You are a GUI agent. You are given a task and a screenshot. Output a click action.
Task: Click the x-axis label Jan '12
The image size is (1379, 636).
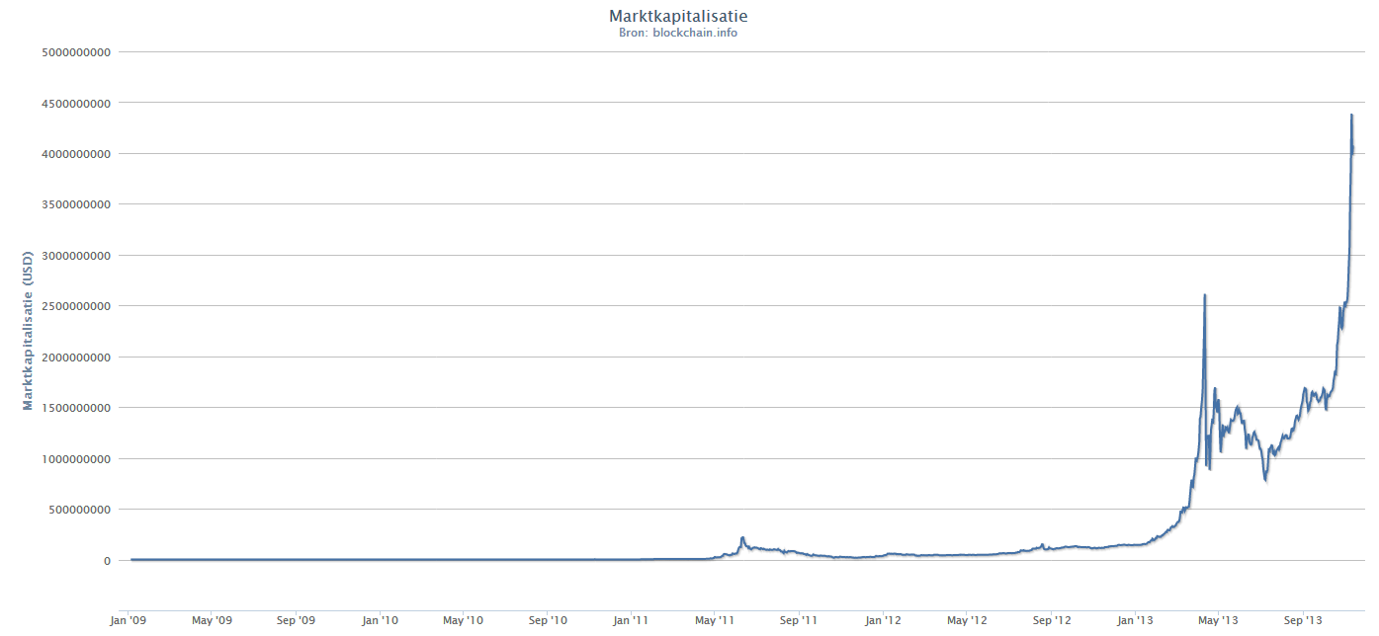(x=884, y=621)
